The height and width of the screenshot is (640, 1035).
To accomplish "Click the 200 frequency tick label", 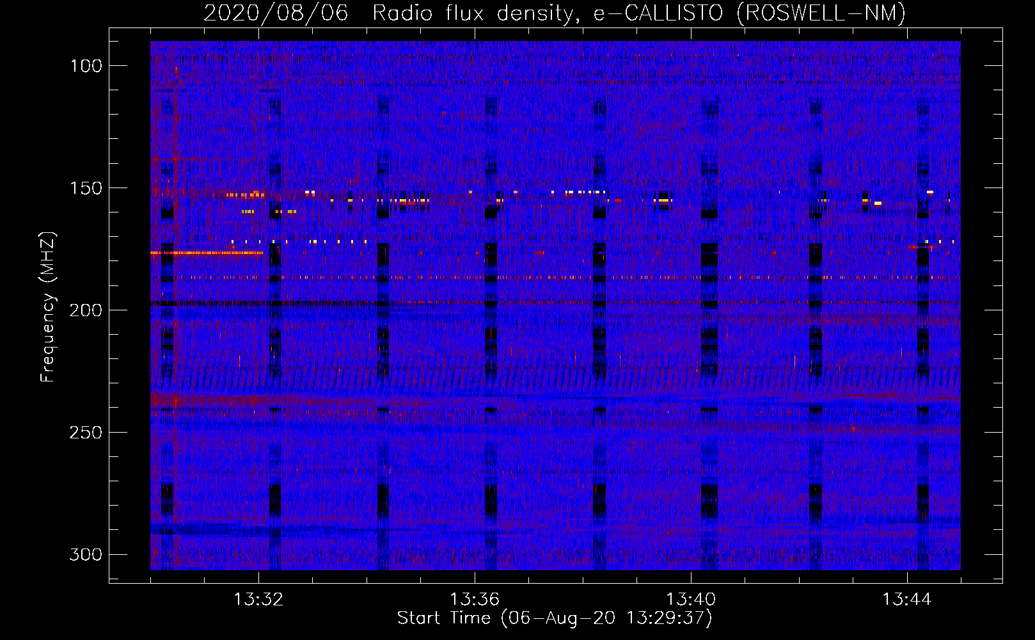I will [86, 310].
